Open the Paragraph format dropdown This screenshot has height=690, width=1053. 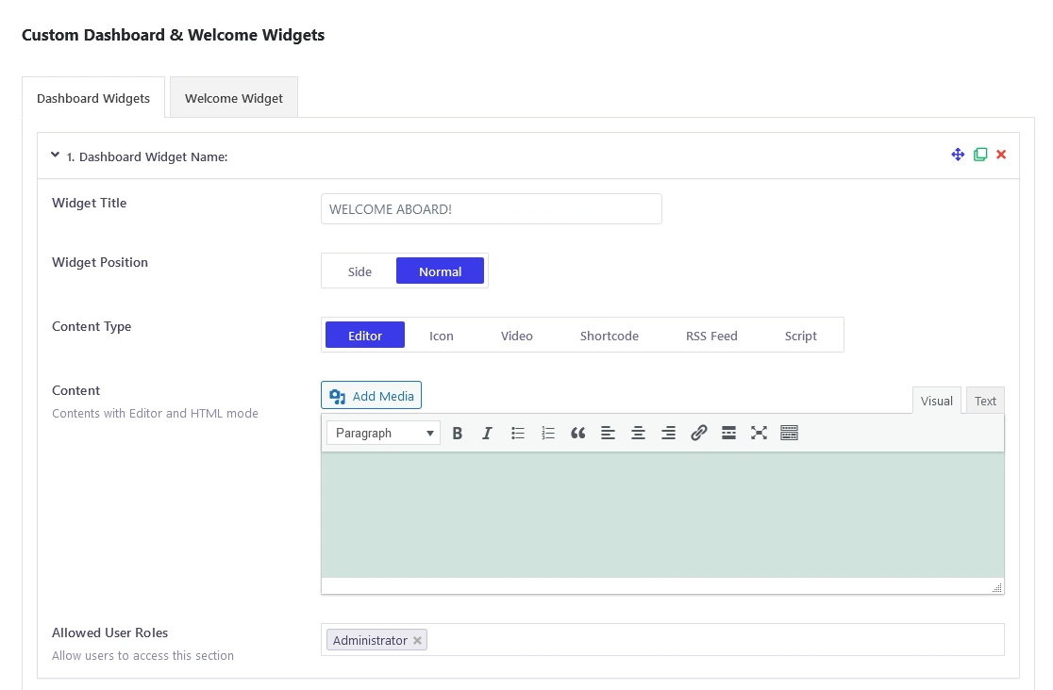tap(383, 433)
